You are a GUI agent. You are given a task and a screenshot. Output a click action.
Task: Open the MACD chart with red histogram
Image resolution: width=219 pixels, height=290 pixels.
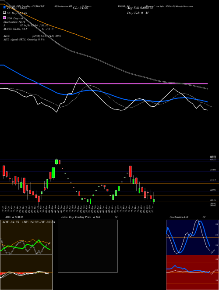click(x=26, y=272)
